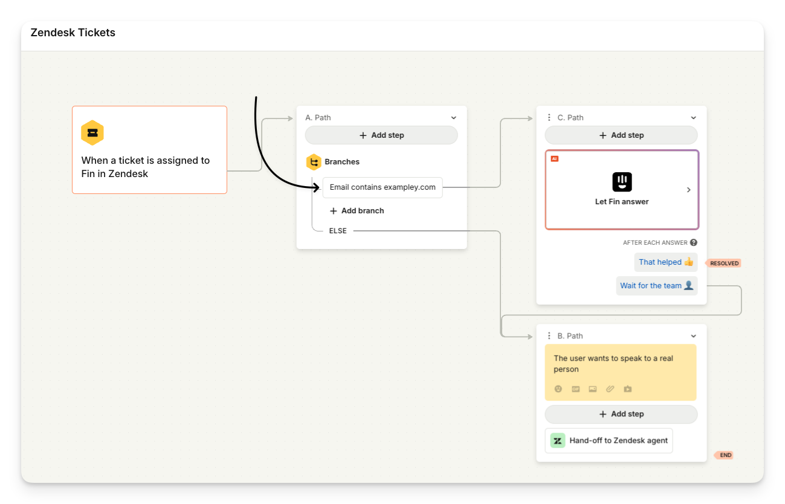Open the three-dot menu on B. Path
785x504 pixels.
click(549, 336)
